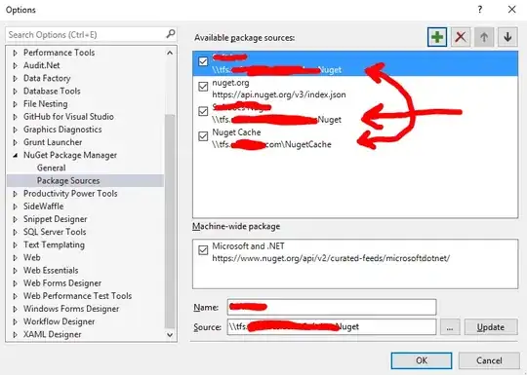The image size is (527, 375).
Task: Expand the Web node arrow
Action: coord(15,257)
